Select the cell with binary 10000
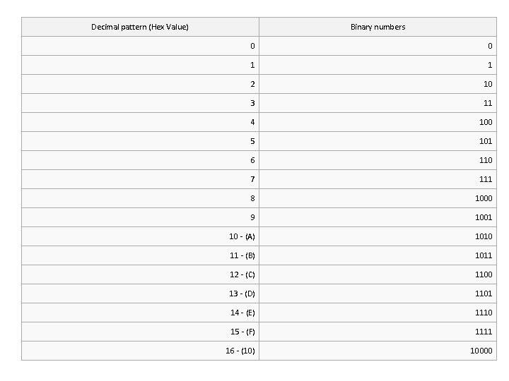Viewport: 509px width, 381px height. click(x=378, y=351)
